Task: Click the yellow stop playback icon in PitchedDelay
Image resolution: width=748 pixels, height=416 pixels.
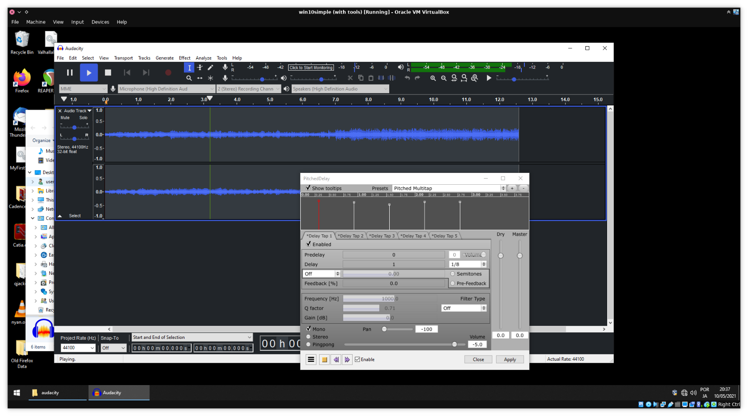Action: [324, 359]
